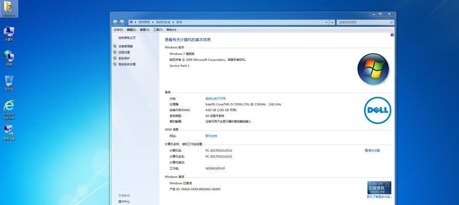Click the Windows 7 旗舰版 edition text
Viewport: 459px width, 205px height.
[182, 54]
